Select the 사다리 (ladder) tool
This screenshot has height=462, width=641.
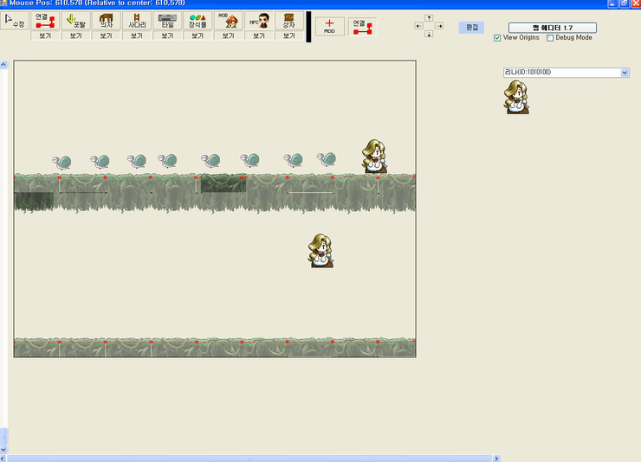[x=137, y=21]
